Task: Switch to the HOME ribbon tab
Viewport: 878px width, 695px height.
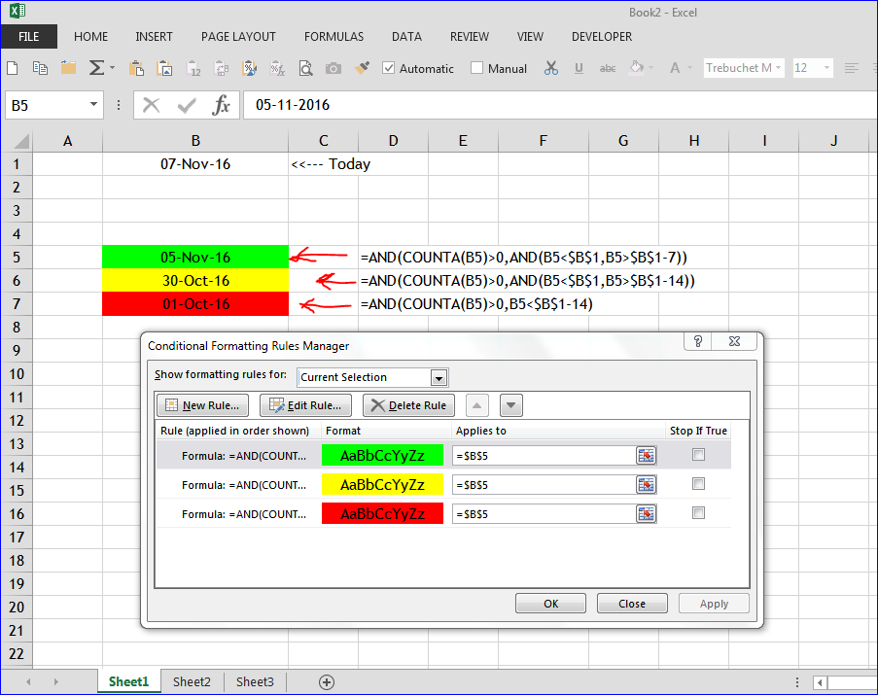Action: [x=90, y=36]
